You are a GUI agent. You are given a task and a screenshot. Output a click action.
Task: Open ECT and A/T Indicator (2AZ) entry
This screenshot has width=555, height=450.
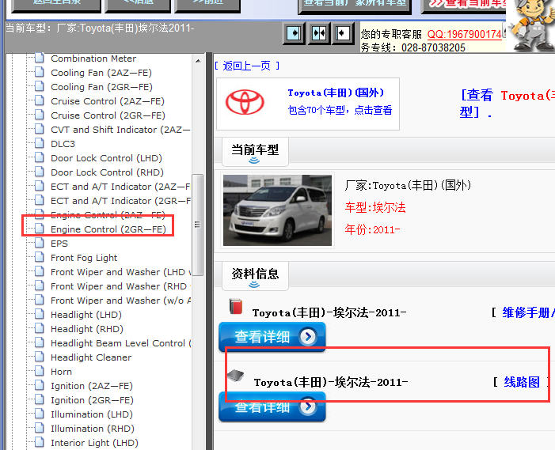click(120, 187)
